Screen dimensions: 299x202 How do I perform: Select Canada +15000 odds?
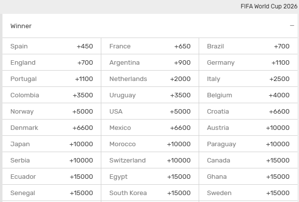click(248, 161)
